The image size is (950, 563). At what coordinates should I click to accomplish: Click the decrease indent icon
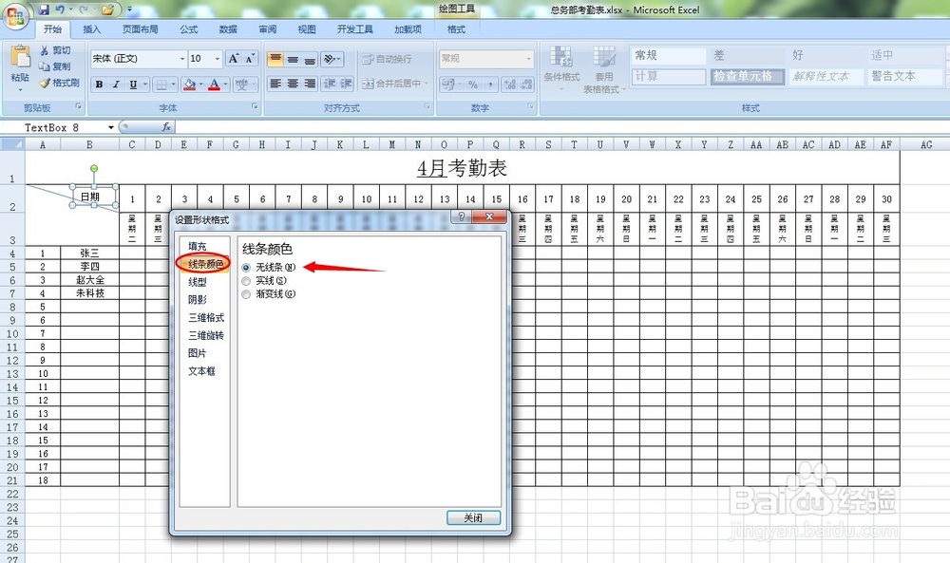click(x=330, y=84)
